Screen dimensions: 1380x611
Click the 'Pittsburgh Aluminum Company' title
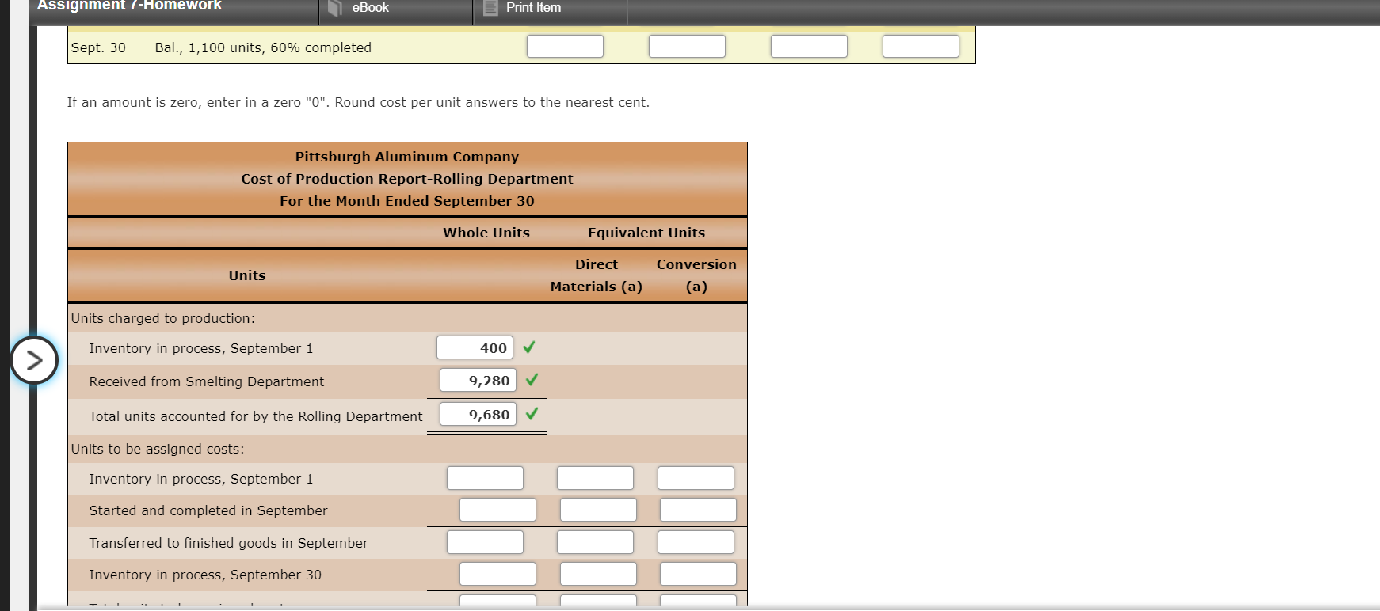click(407, 157)
